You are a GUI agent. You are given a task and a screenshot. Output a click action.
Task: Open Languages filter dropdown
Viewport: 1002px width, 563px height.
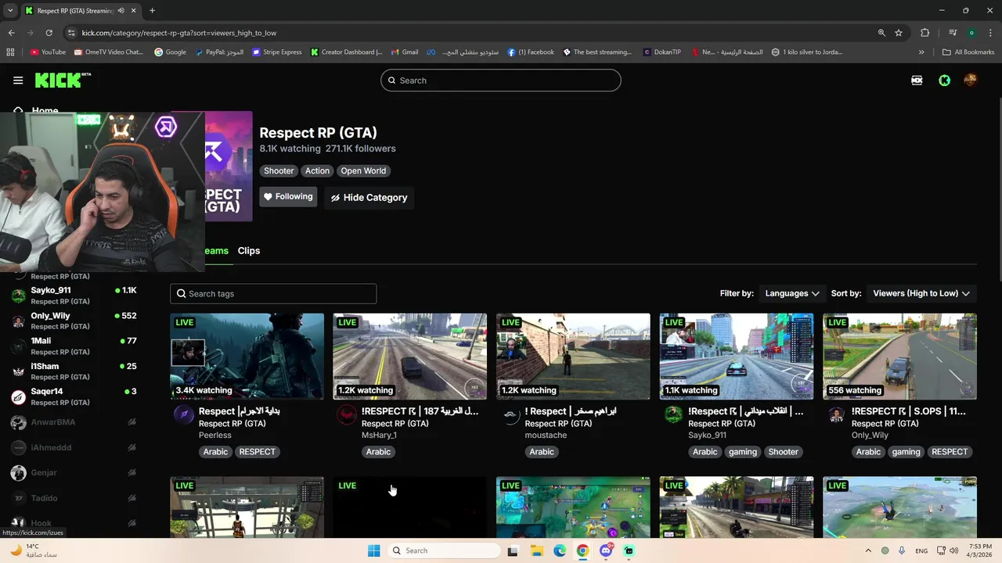click(x=792, y=293)
